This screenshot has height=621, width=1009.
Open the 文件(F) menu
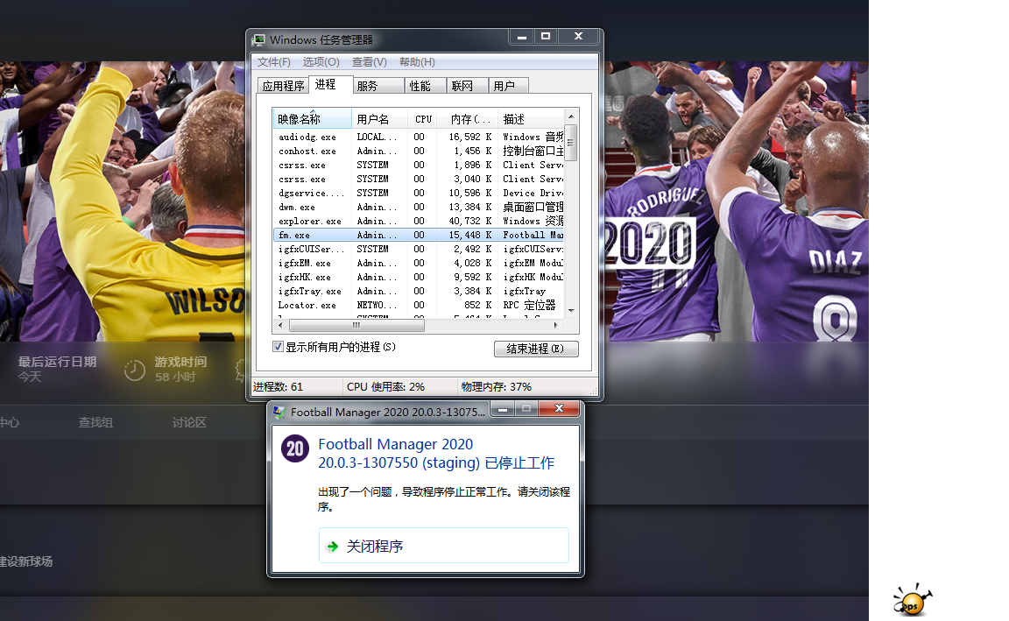pos(273,62)
